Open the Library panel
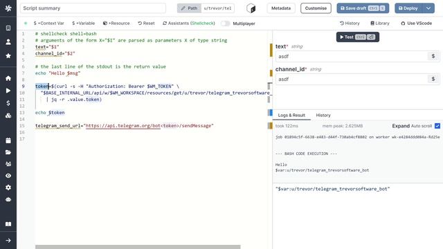 (380, 23)
